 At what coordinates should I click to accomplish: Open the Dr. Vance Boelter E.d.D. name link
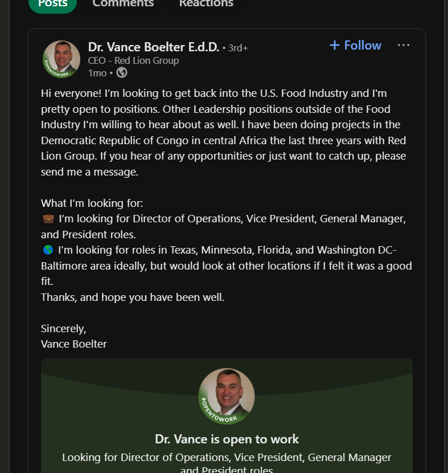coord(153,47)
